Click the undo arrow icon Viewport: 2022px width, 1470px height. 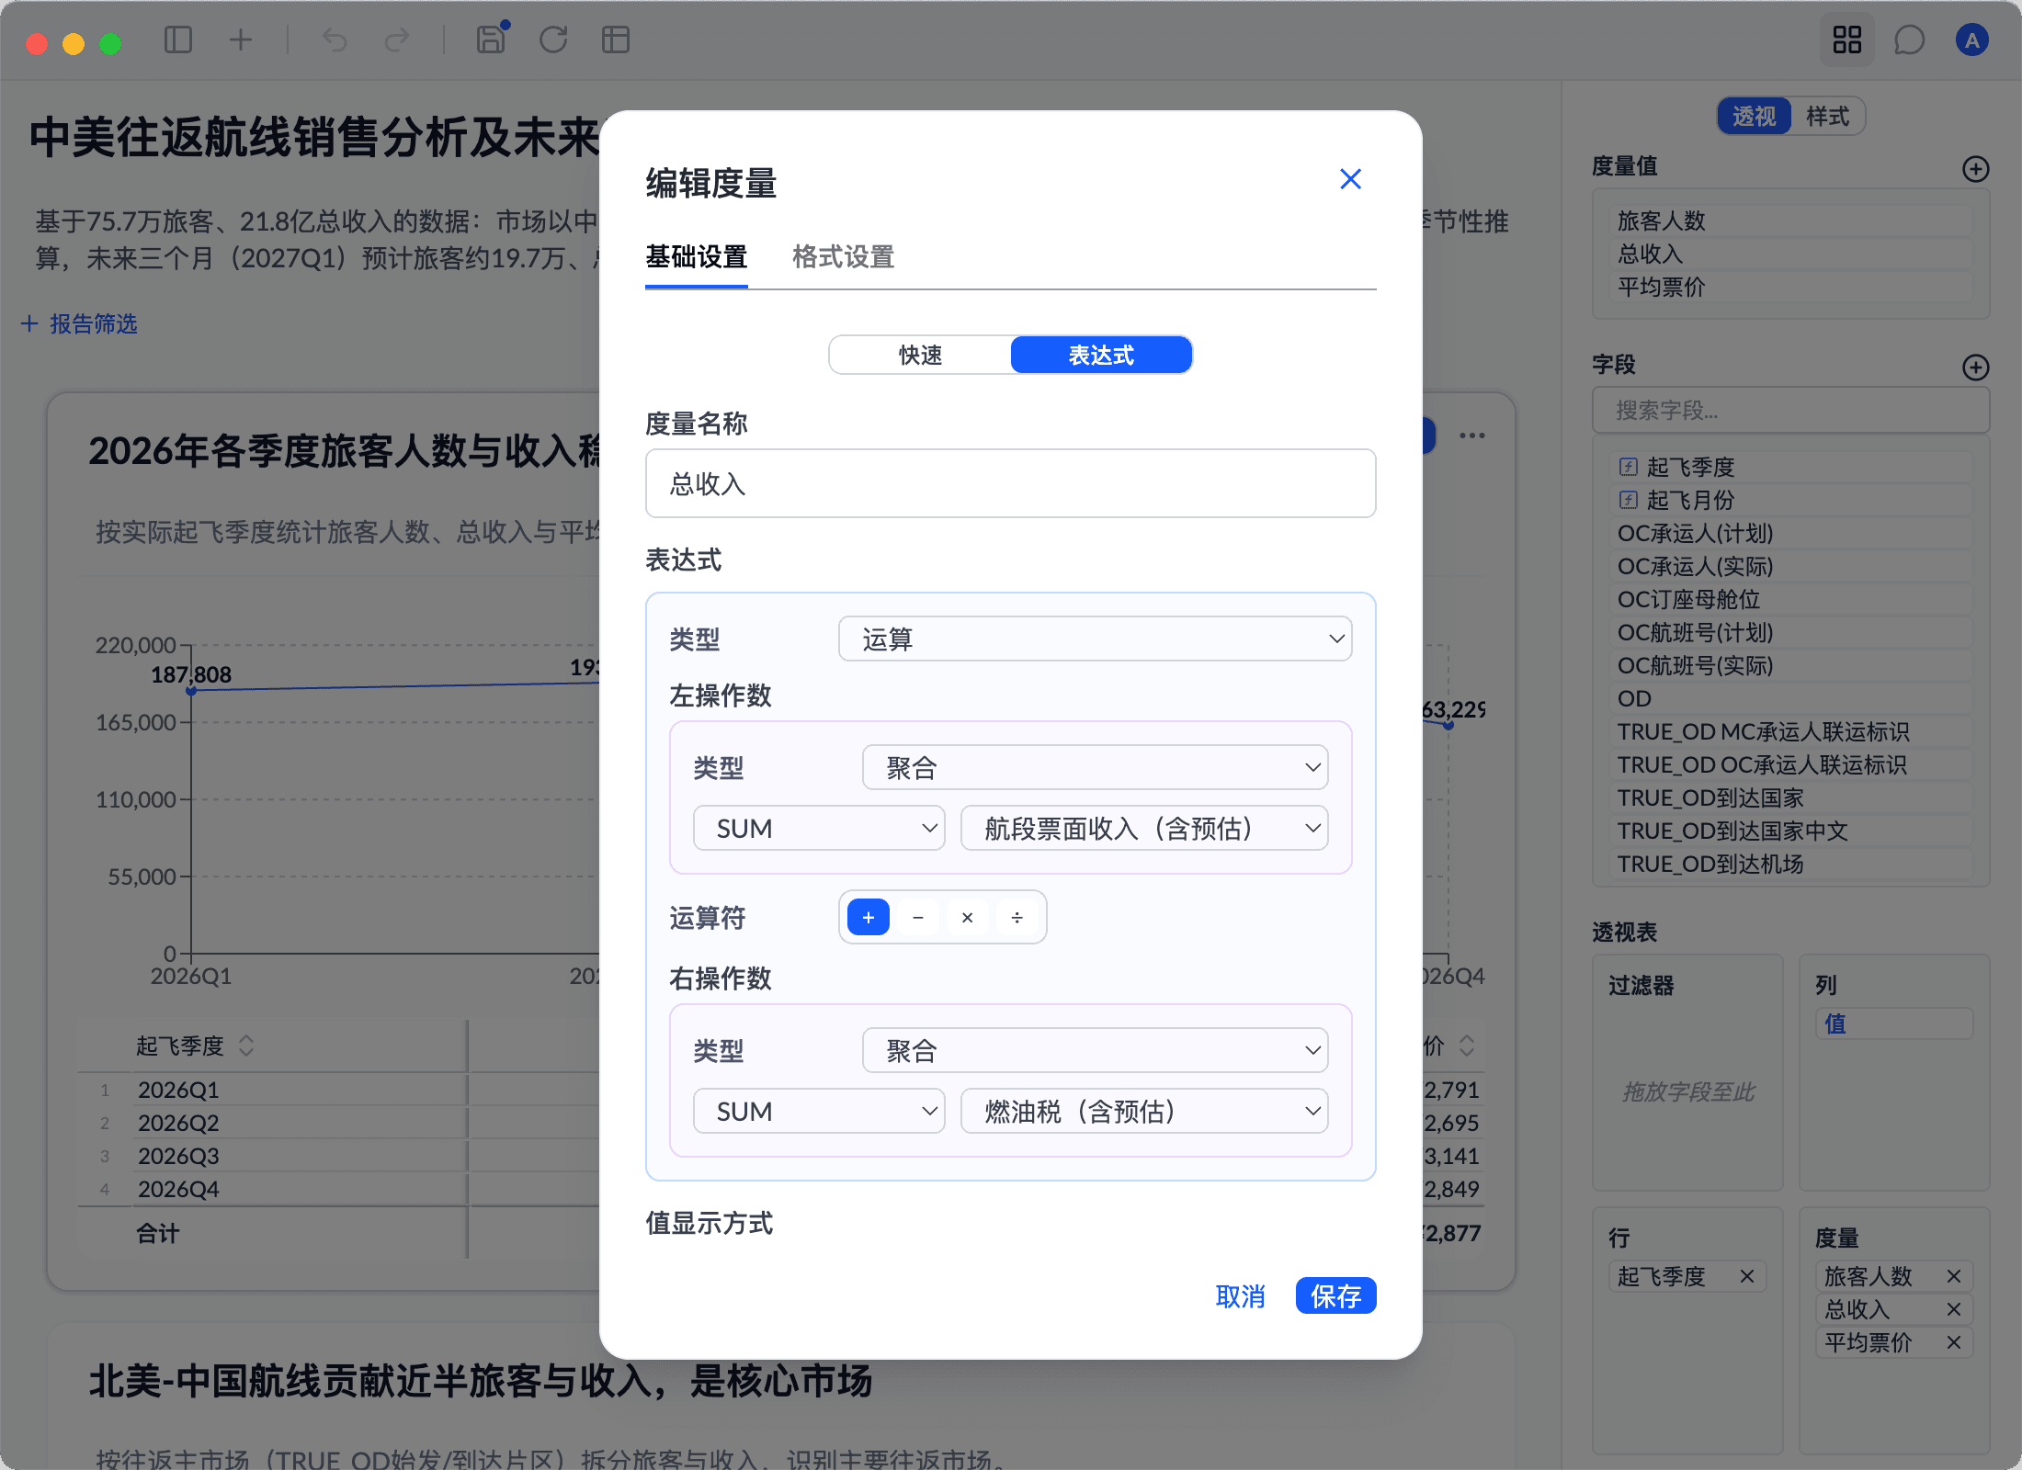tap(335, 40)
